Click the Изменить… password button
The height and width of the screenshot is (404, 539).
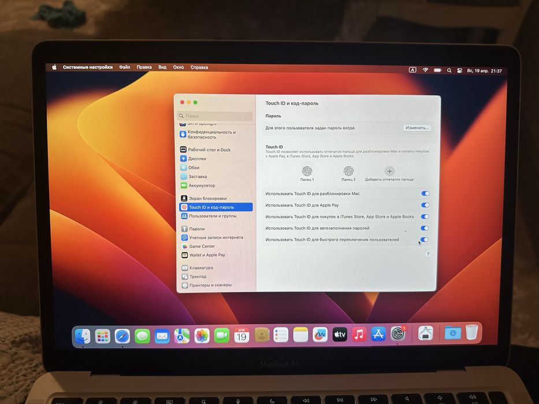coord(417,128)
